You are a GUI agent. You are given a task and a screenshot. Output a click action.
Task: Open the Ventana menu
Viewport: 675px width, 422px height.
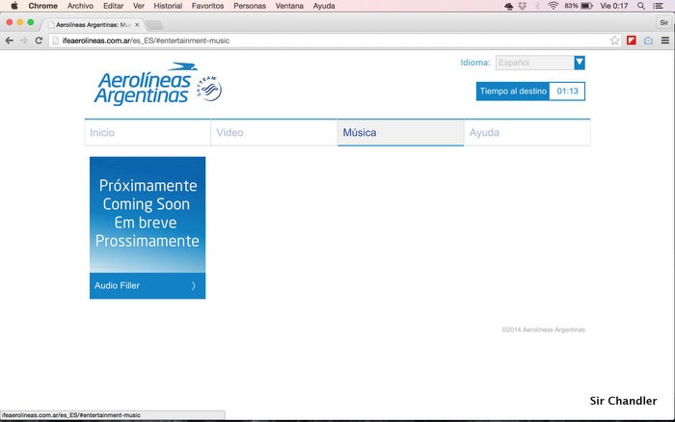pyautogui.click(x=289, y=6)
